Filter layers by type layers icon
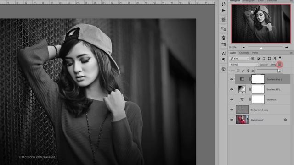The image size is (294, 165). coord(264,59)
